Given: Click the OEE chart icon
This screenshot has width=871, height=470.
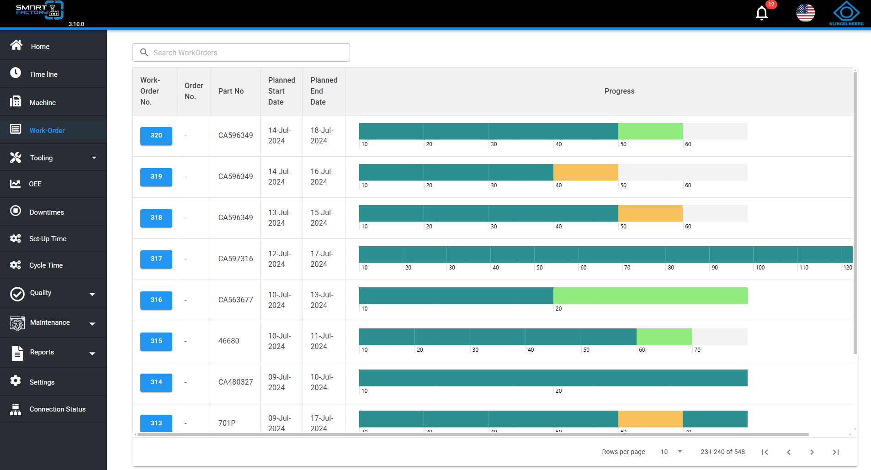Looking at the screenshot, I should 16,184.
